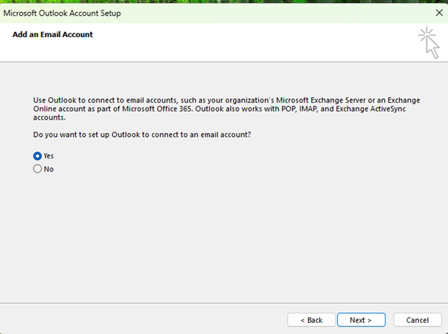
Task: Click the 'Yes' option label text
Action: coord(48,156)
